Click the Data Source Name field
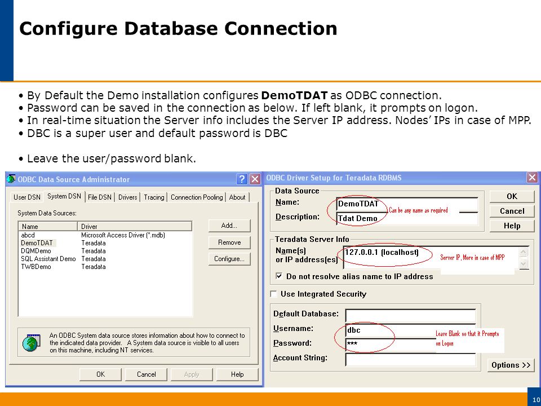The width and height of the screenshot is (541, 406). pyautogui.click(x=407, y=204)
